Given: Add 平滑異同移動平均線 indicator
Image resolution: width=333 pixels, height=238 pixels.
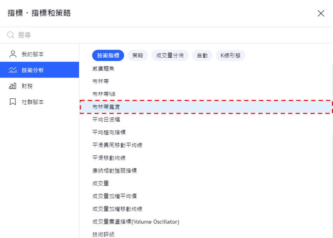Looking at the screenshot, I should point(206,145).
